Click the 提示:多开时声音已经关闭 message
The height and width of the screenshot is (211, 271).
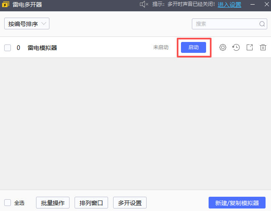click(x=183, y=4)
